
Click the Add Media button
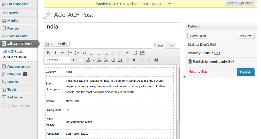[x=56, y=44]
